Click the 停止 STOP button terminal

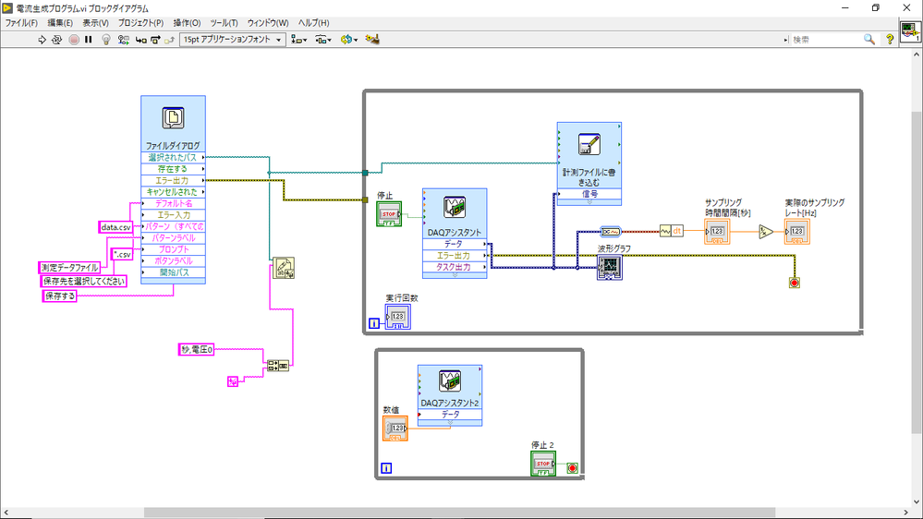[389, 214]
